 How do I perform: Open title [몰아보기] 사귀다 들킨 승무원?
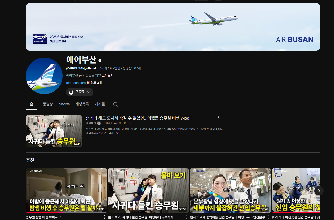140,217
